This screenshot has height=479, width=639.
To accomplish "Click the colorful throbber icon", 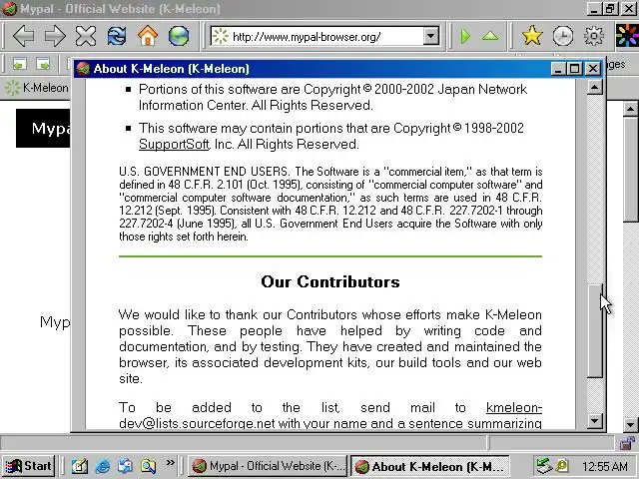I will [x=627, y=36].
